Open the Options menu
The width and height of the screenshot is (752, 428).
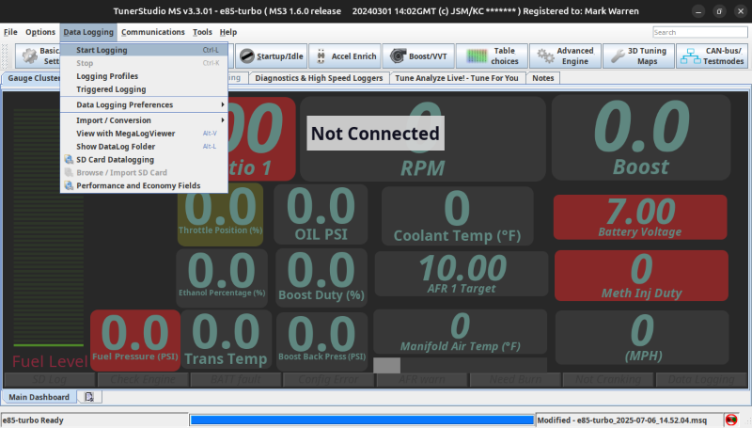click(40, 32)
